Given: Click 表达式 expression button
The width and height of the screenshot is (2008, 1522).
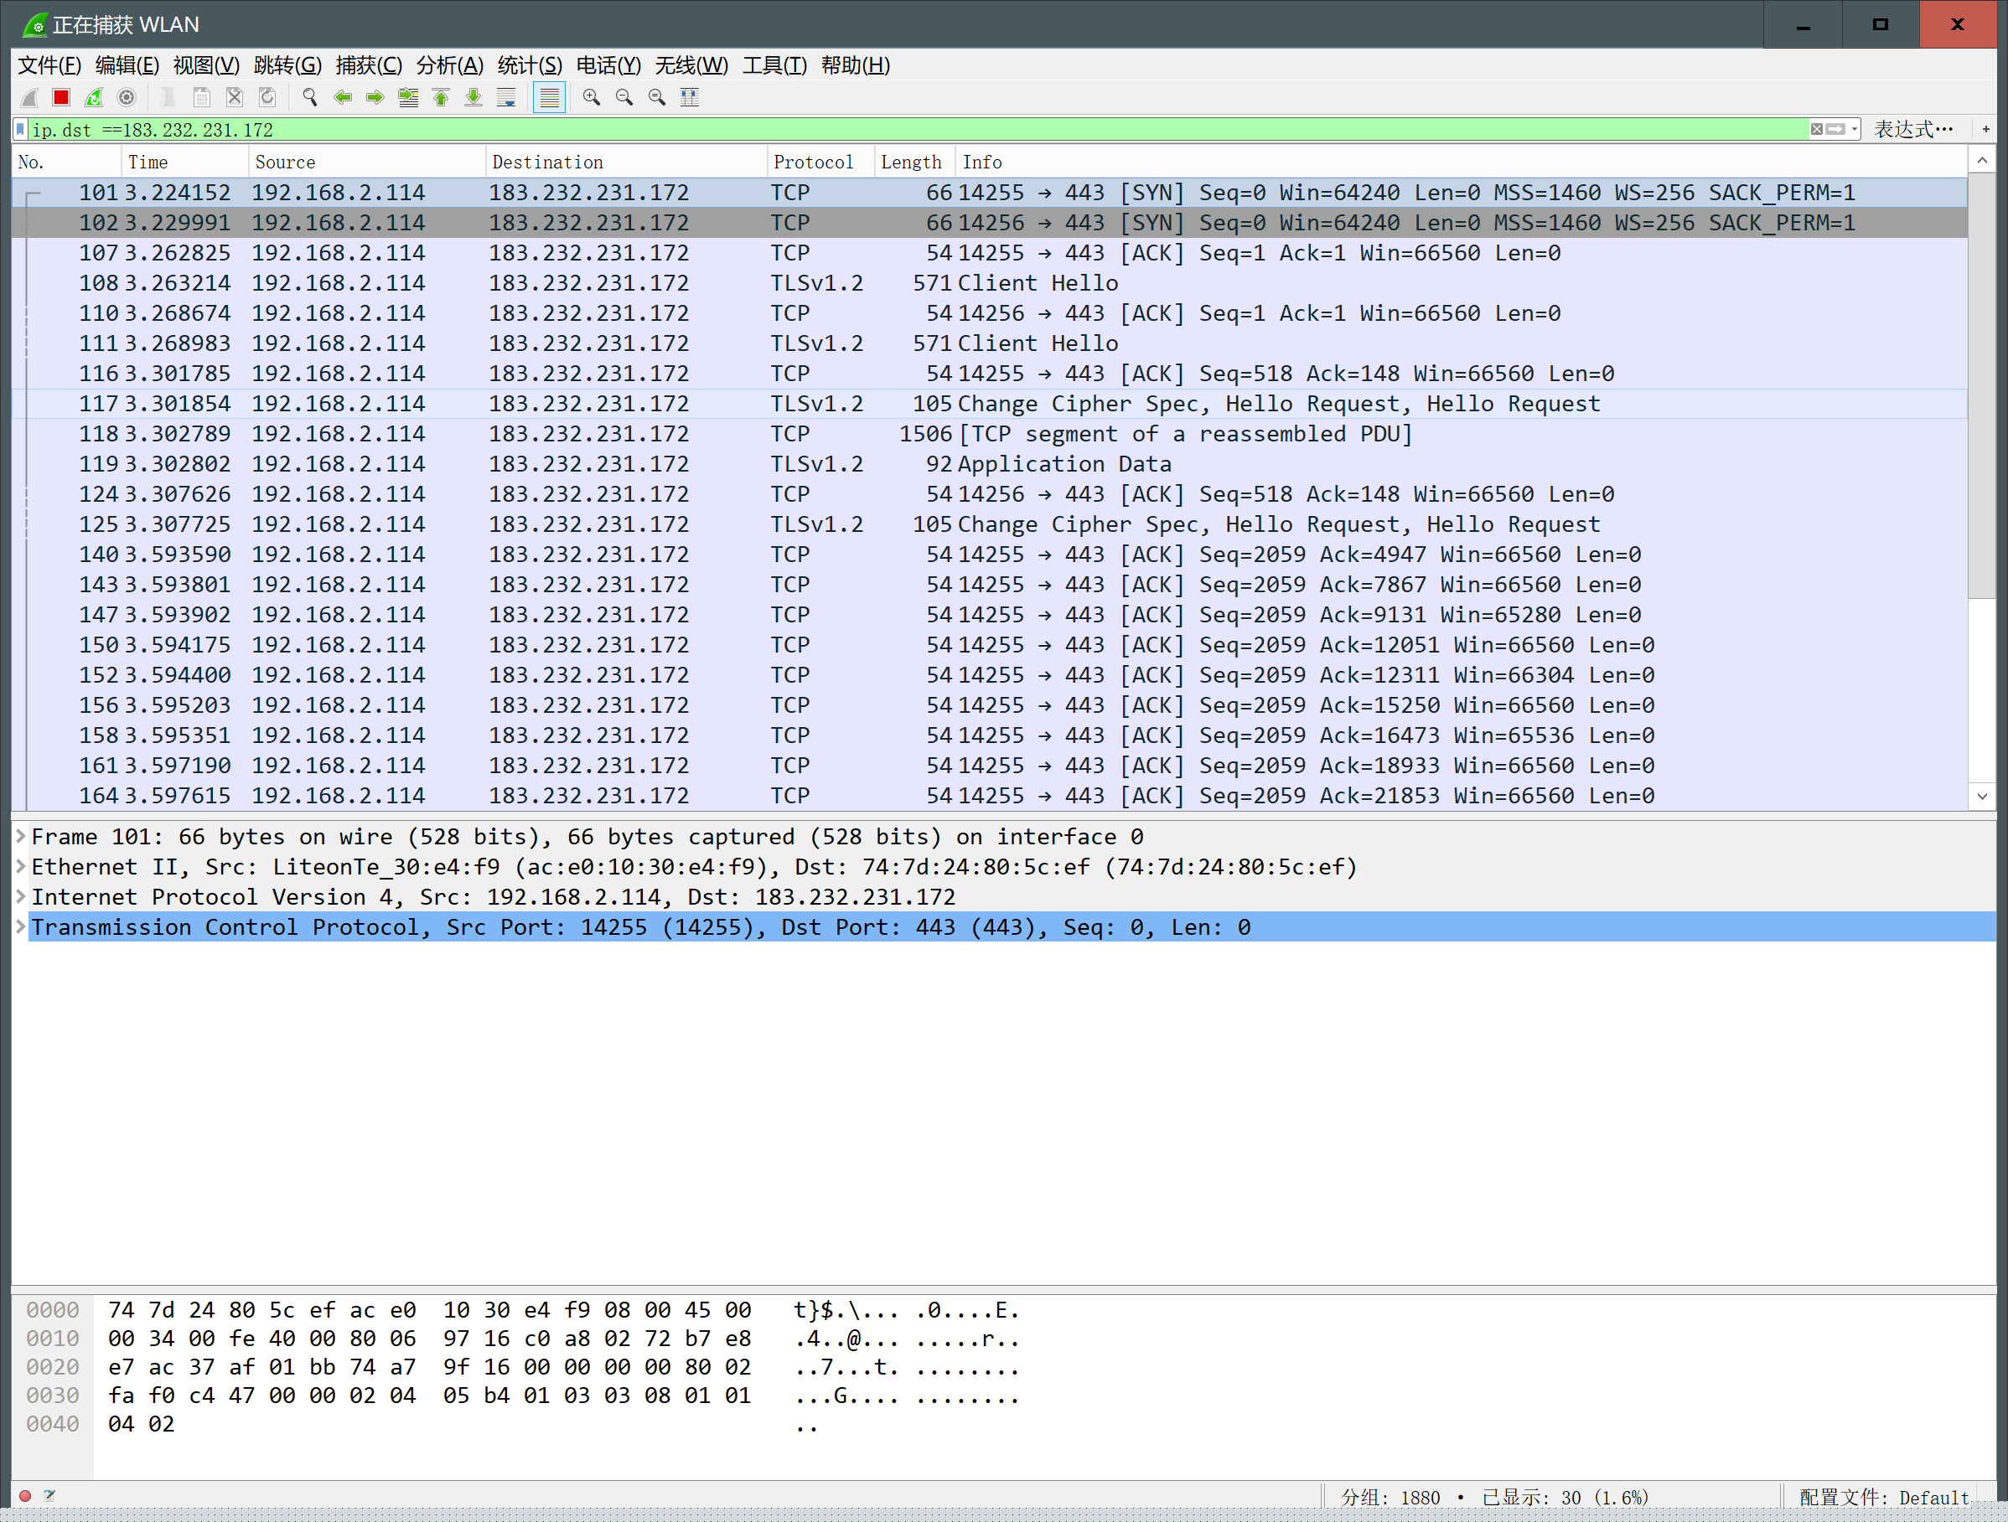Looking at the screenshot, I should point(1912,130).
